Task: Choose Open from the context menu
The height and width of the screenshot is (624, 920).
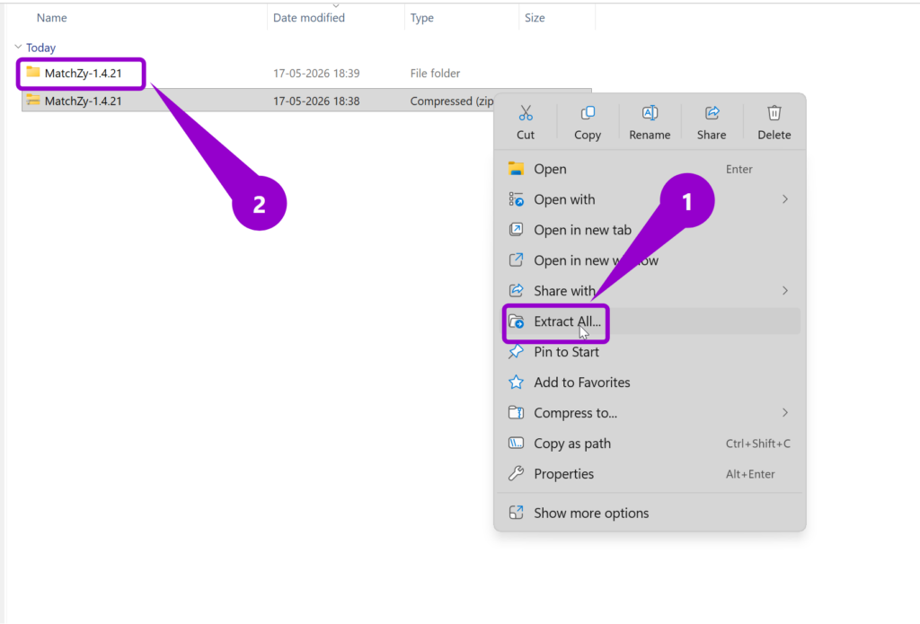Action: pyautogui.click(x=649, y=169)
